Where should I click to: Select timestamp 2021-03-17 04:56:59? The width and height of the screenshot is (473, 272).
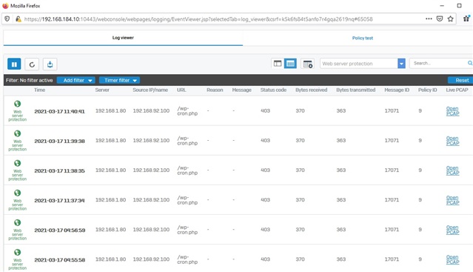coord(60,230)
